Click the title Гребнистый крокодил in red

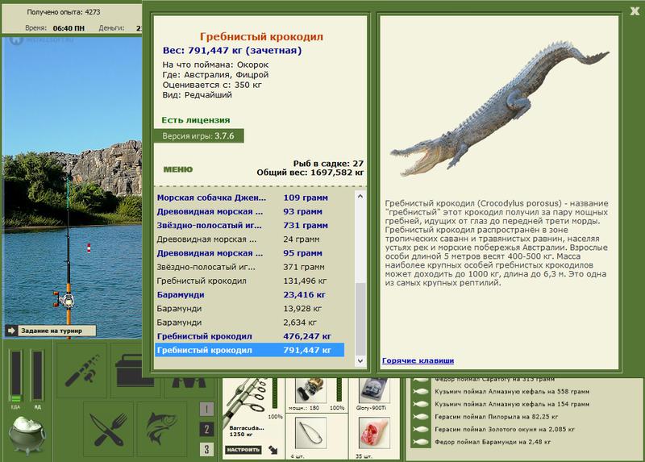pos(261,36)
